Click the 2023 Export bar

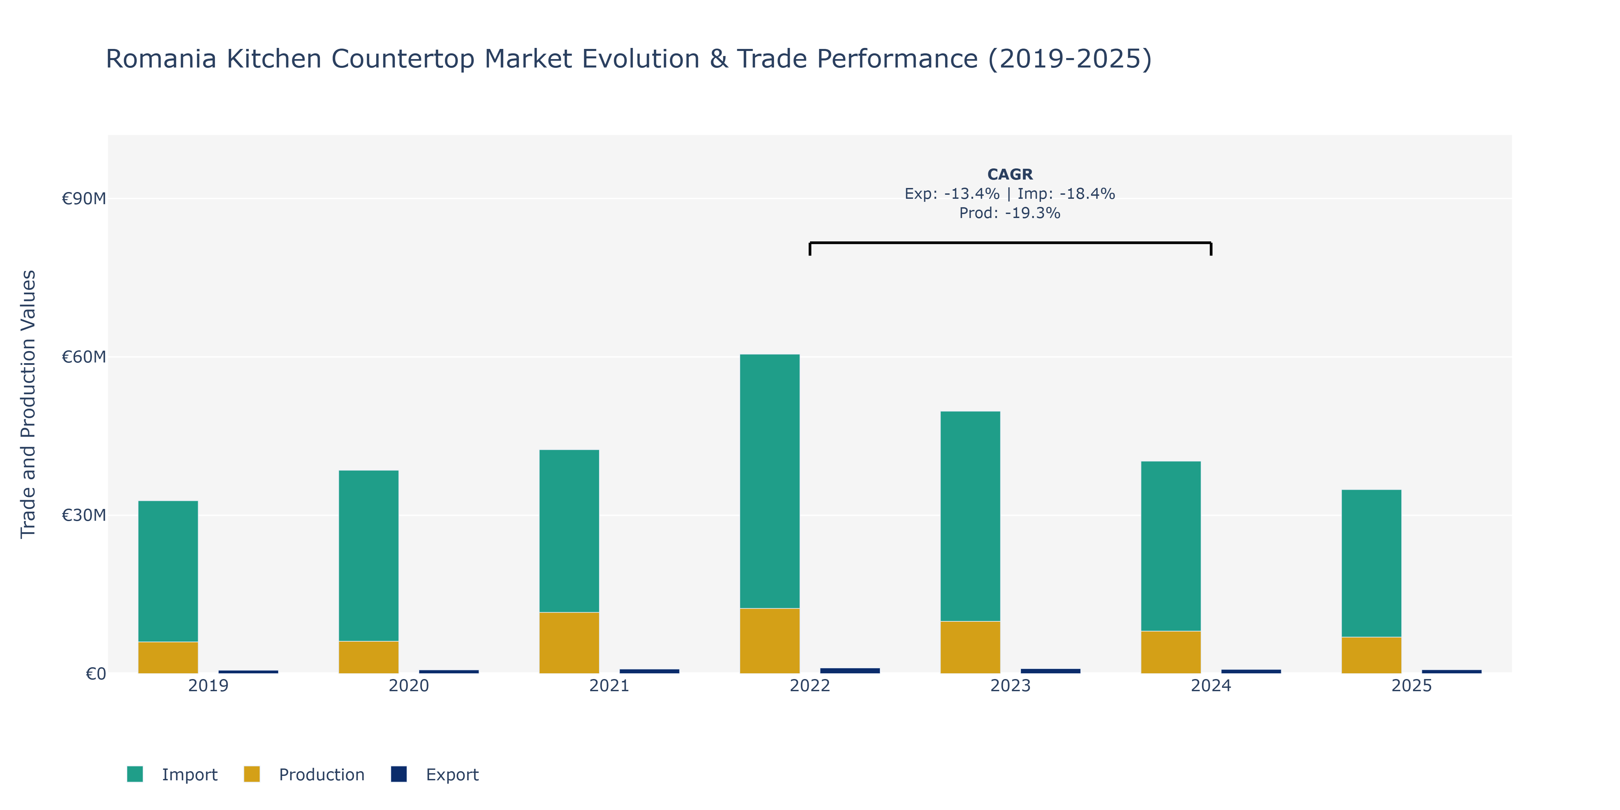tap(1050, 671)
